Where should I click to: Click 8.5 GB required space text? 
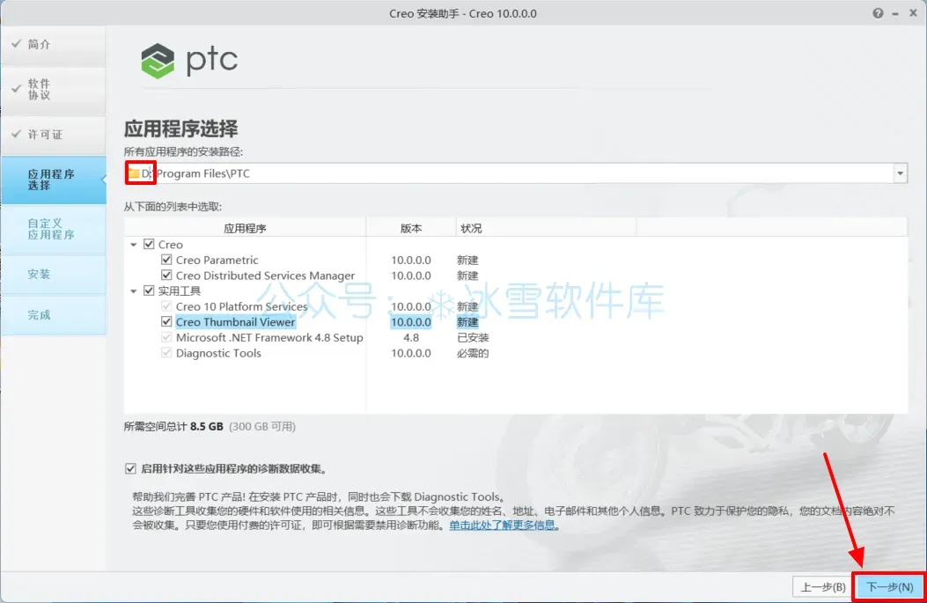point(206,426)
